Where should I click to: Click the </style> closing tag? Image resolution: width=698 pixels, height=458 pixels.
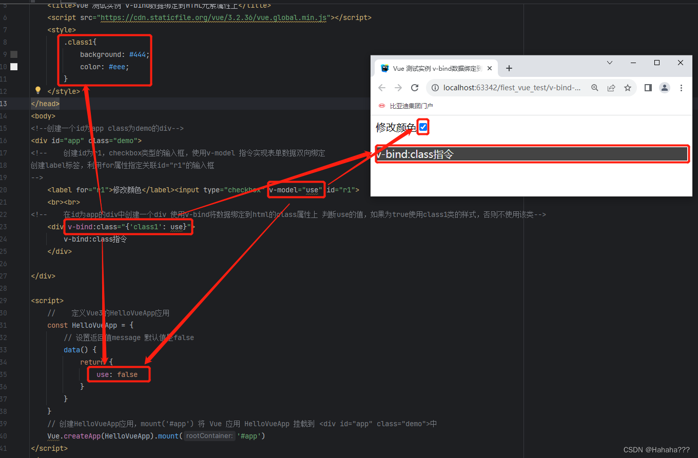pos(64,91)
